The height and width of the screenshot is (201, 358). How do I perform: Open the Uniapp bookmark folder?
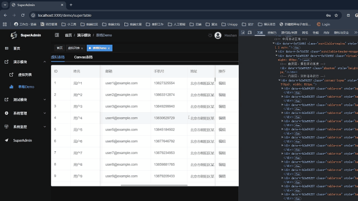tap(229, 24)
